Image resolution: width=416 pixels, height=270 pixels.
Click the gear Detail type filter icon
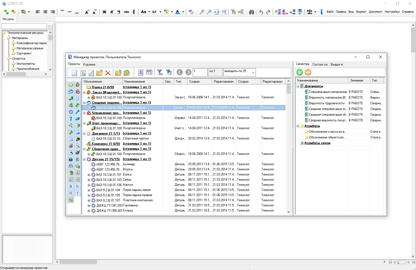tap(71, 112)
